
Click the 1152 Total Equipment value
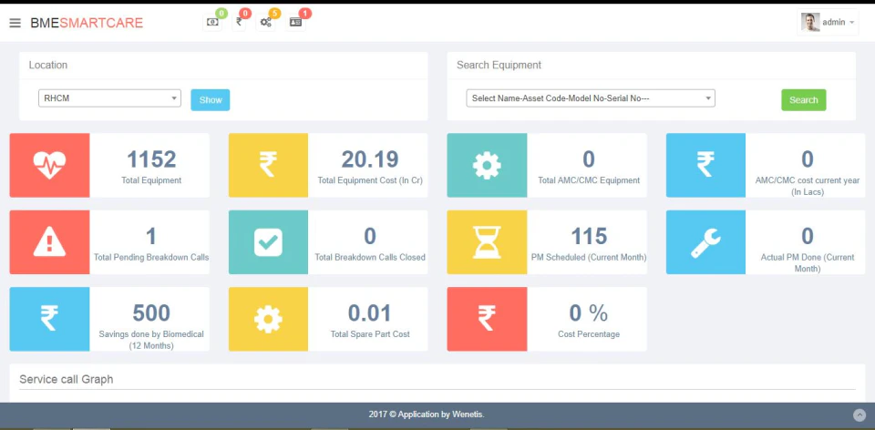(x=151, y=160)
